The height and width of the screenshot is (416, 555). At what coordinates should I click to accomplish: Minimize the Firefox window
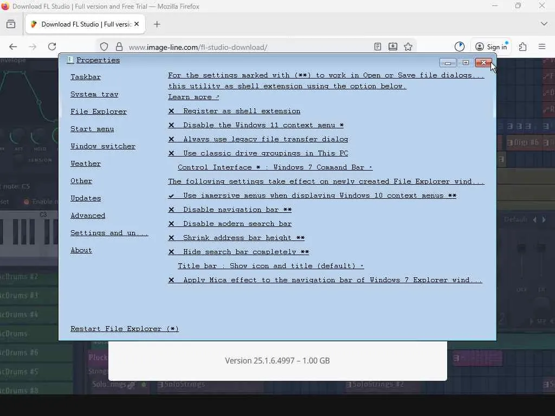point(495,6)
